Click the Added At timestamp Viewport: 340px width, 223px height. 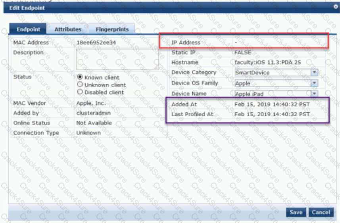(272, 104)
